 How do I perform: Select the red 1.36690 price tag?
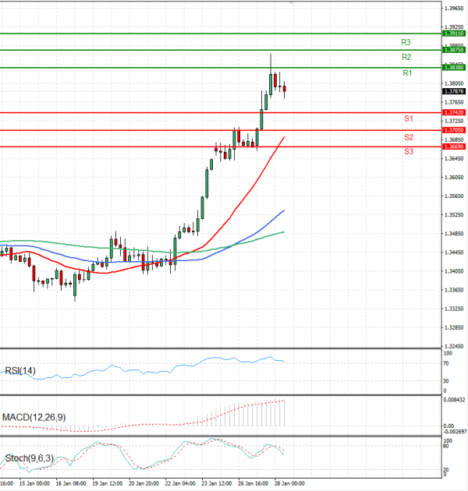coord(454,147)
